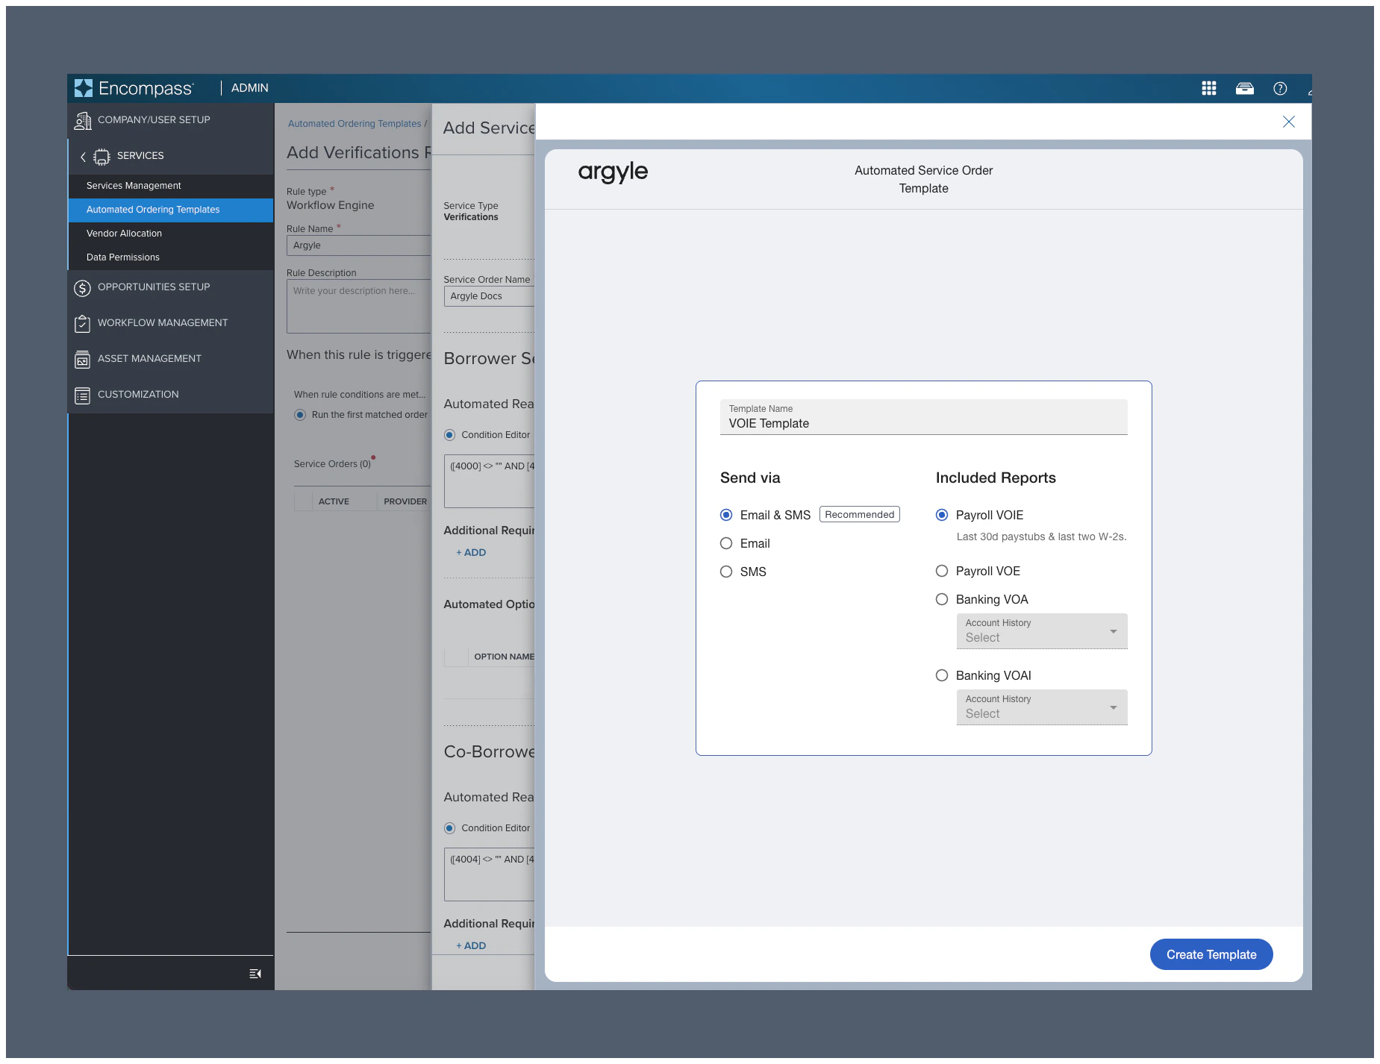The height and width of the screenshot is (1064, 1380).
Task: Click the argyle logo
Action: point(613,172)
